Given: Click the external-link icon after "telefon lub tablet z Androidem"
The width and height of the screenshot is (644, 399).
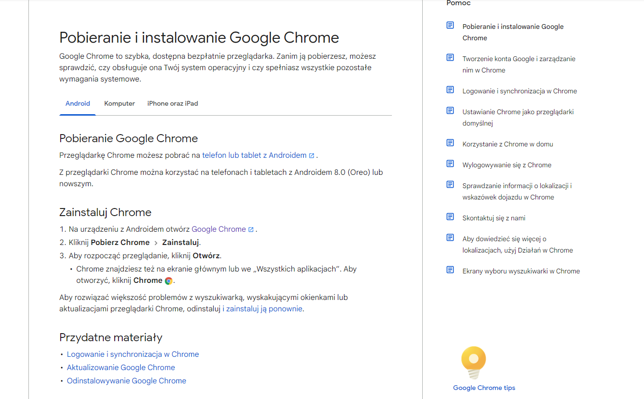Looking at the screenshot, I should point(311,155).
